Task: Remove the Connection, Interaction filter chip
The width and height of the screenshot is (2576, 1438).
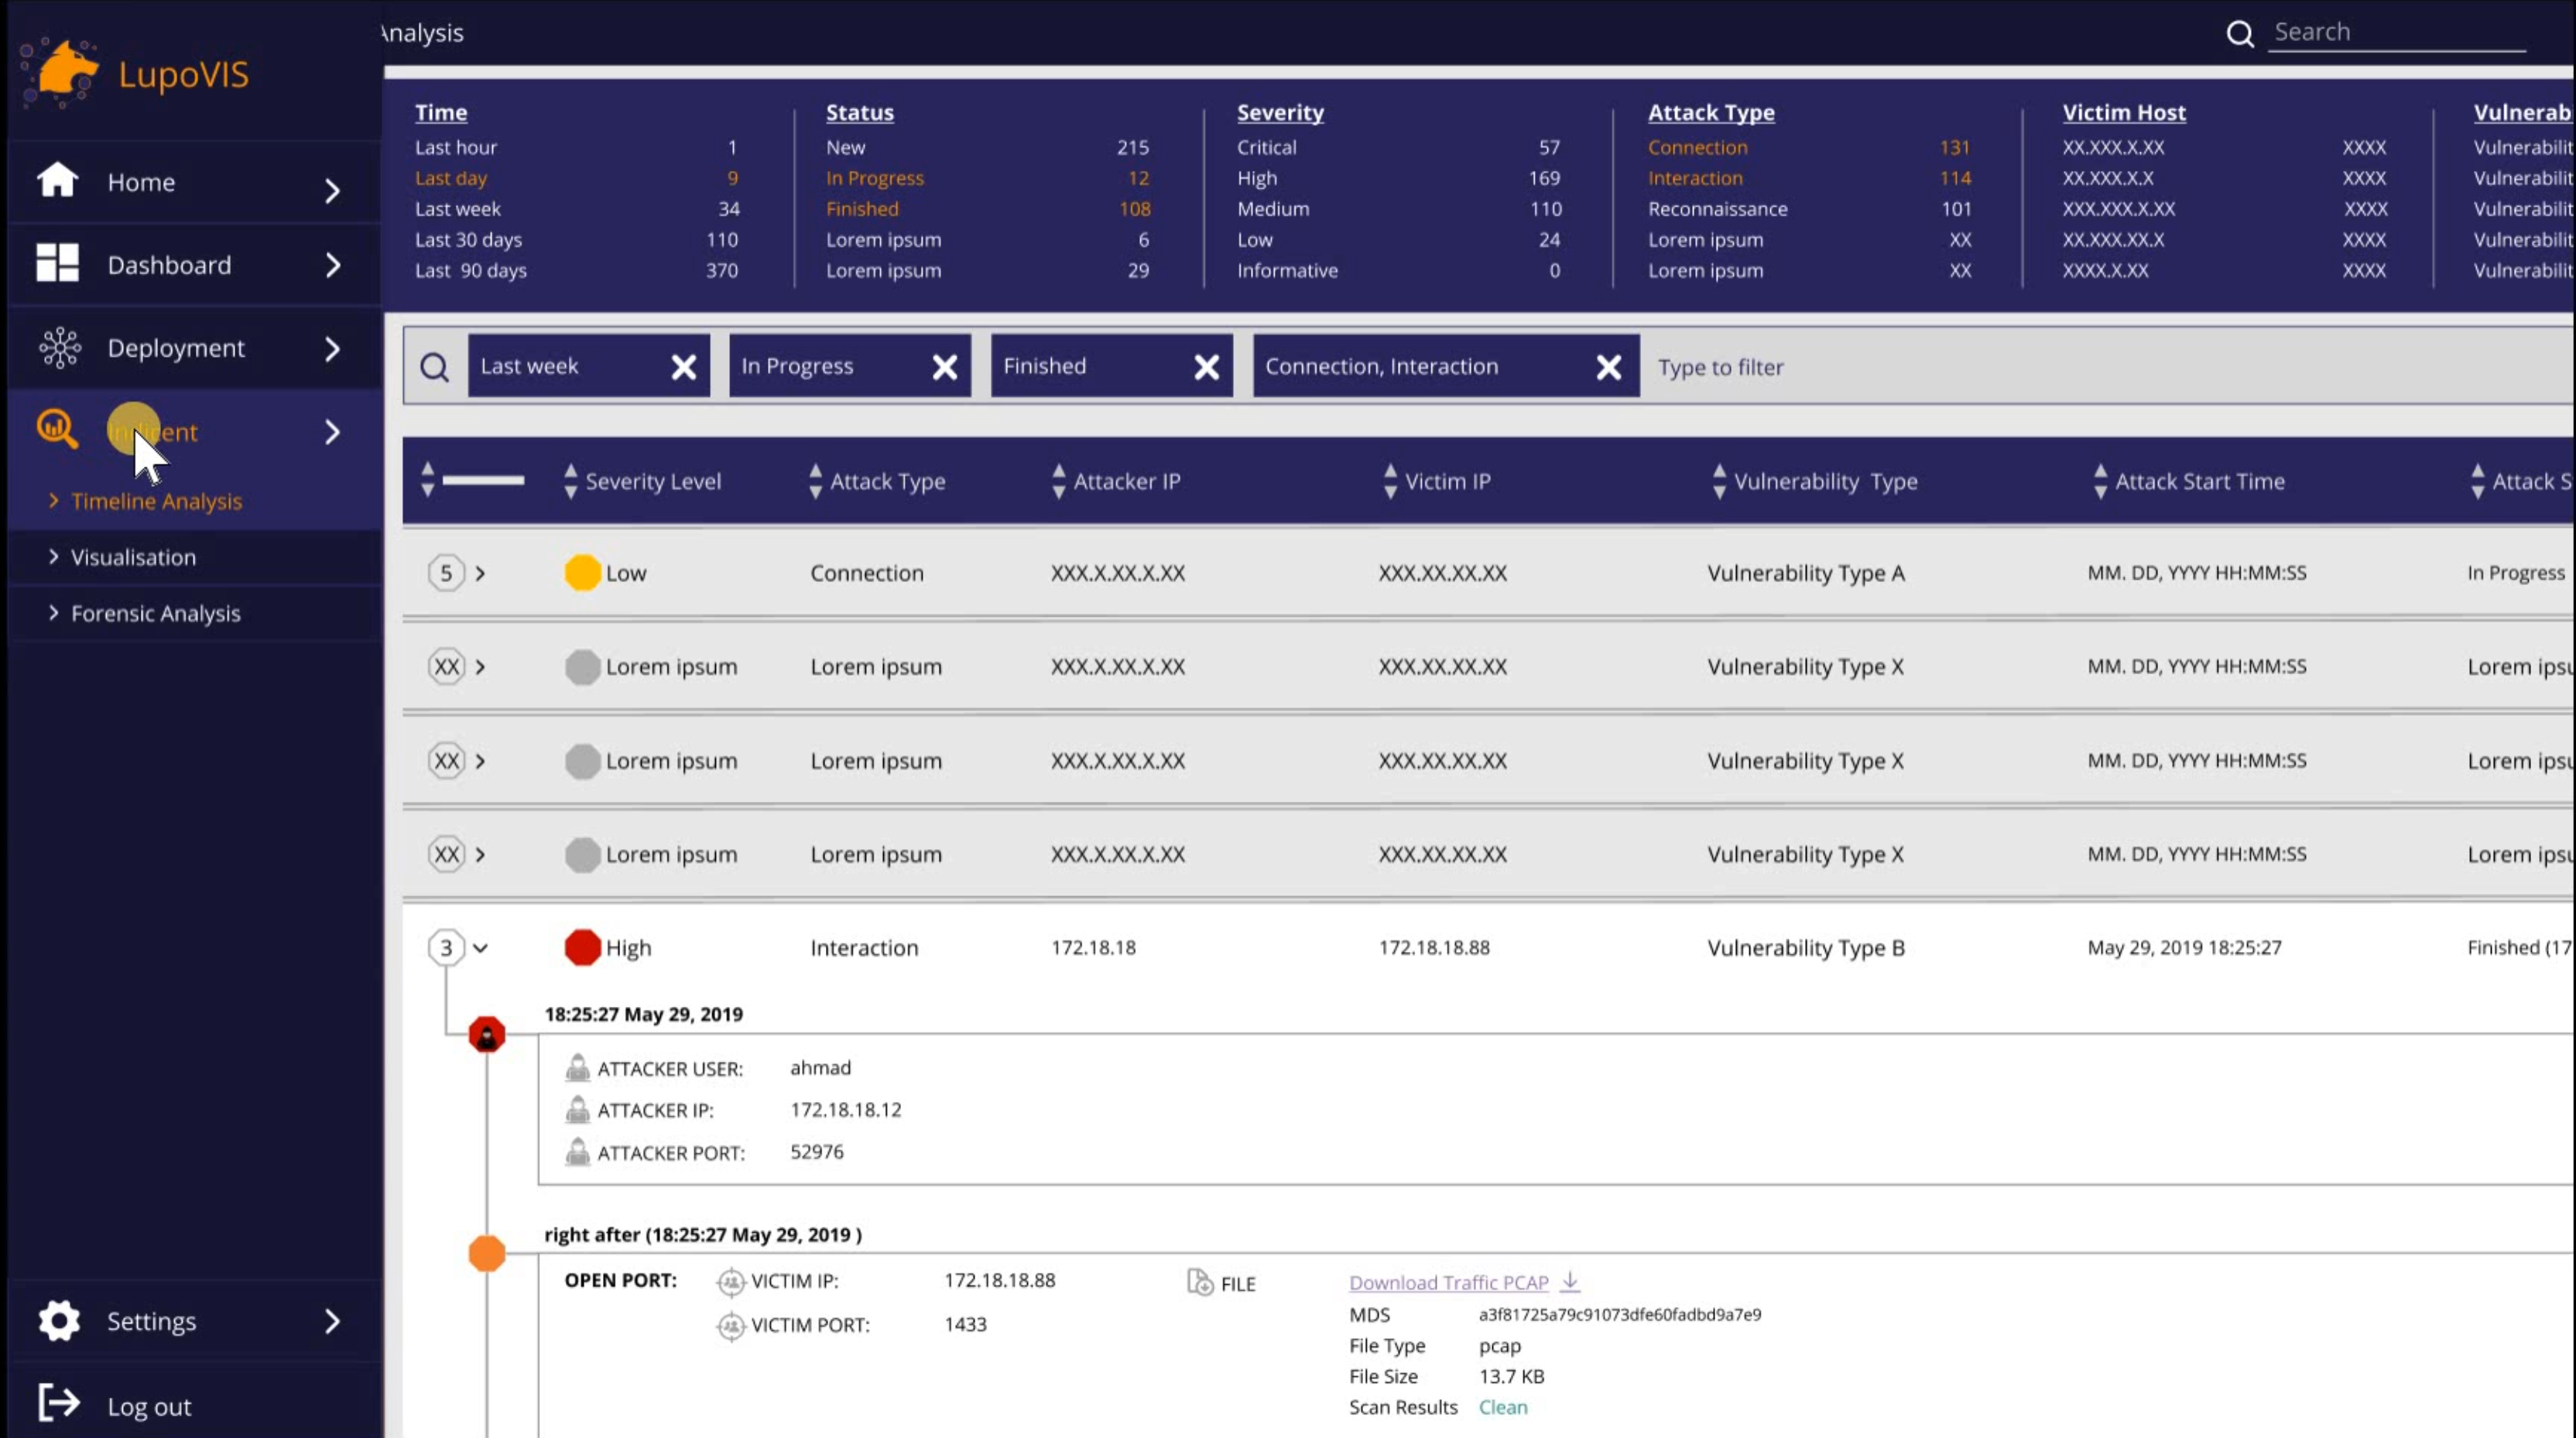Action: (1608, 367)
